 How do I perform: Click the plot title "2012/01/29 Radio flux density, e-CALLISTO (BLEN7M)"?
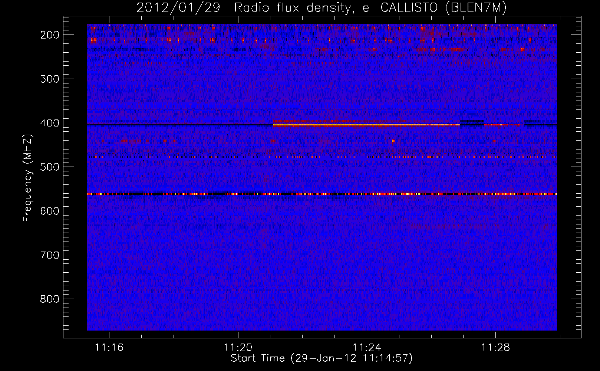point(322,7)
